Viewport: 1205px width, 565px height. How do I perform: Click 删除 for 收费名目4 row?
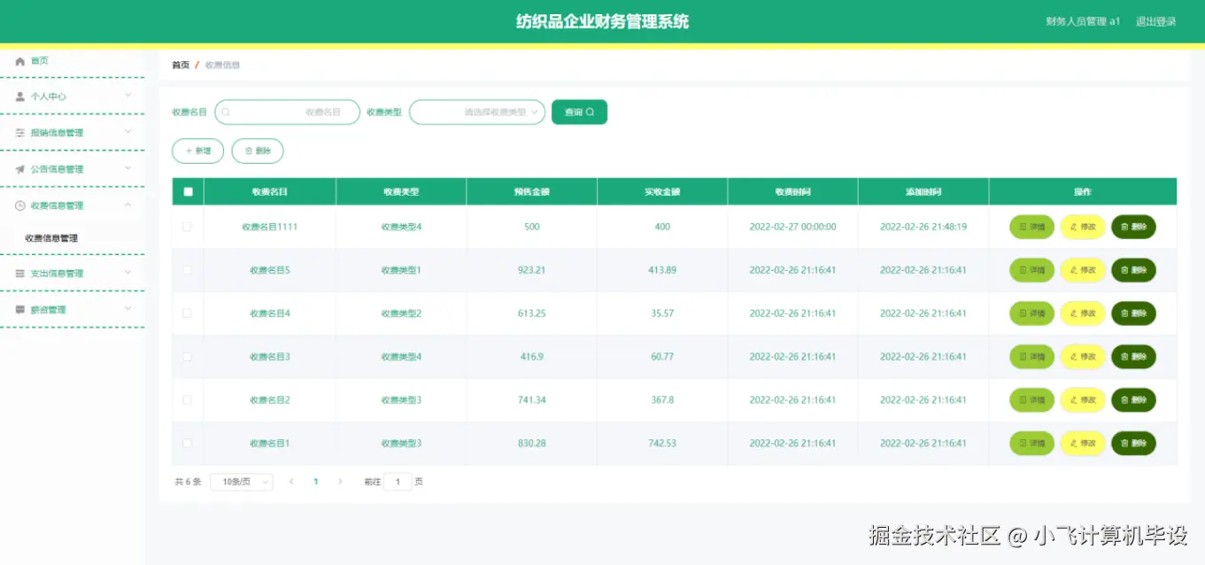point(1133,313)
